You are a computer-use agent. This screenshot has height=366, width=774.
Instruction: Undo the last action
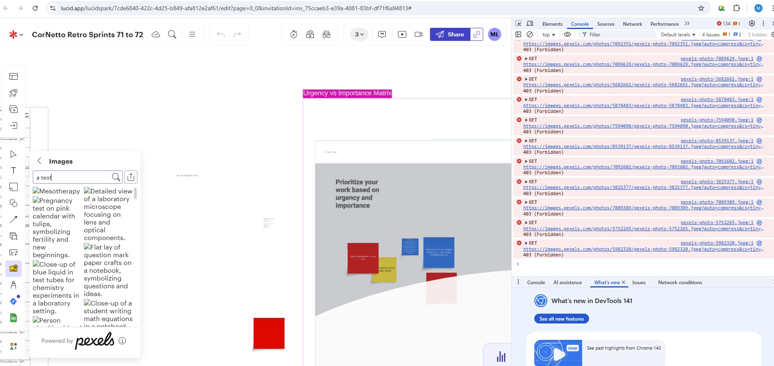pyautogui.click(x=221, y=34)
